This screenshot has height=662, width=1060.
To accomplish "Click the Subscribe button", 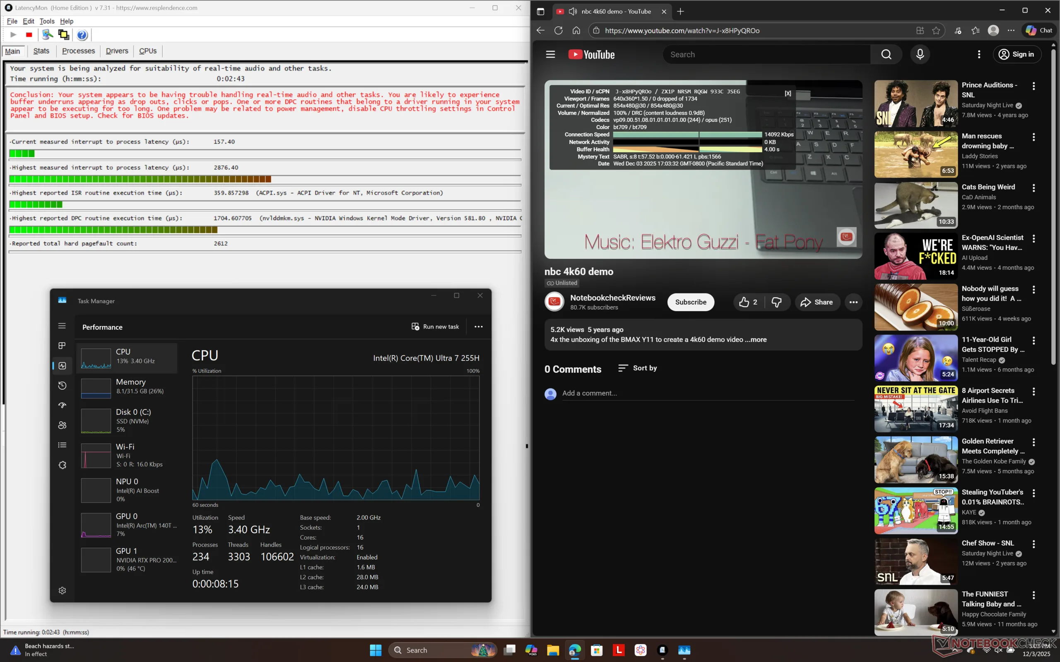I will (x=690, y=302).
